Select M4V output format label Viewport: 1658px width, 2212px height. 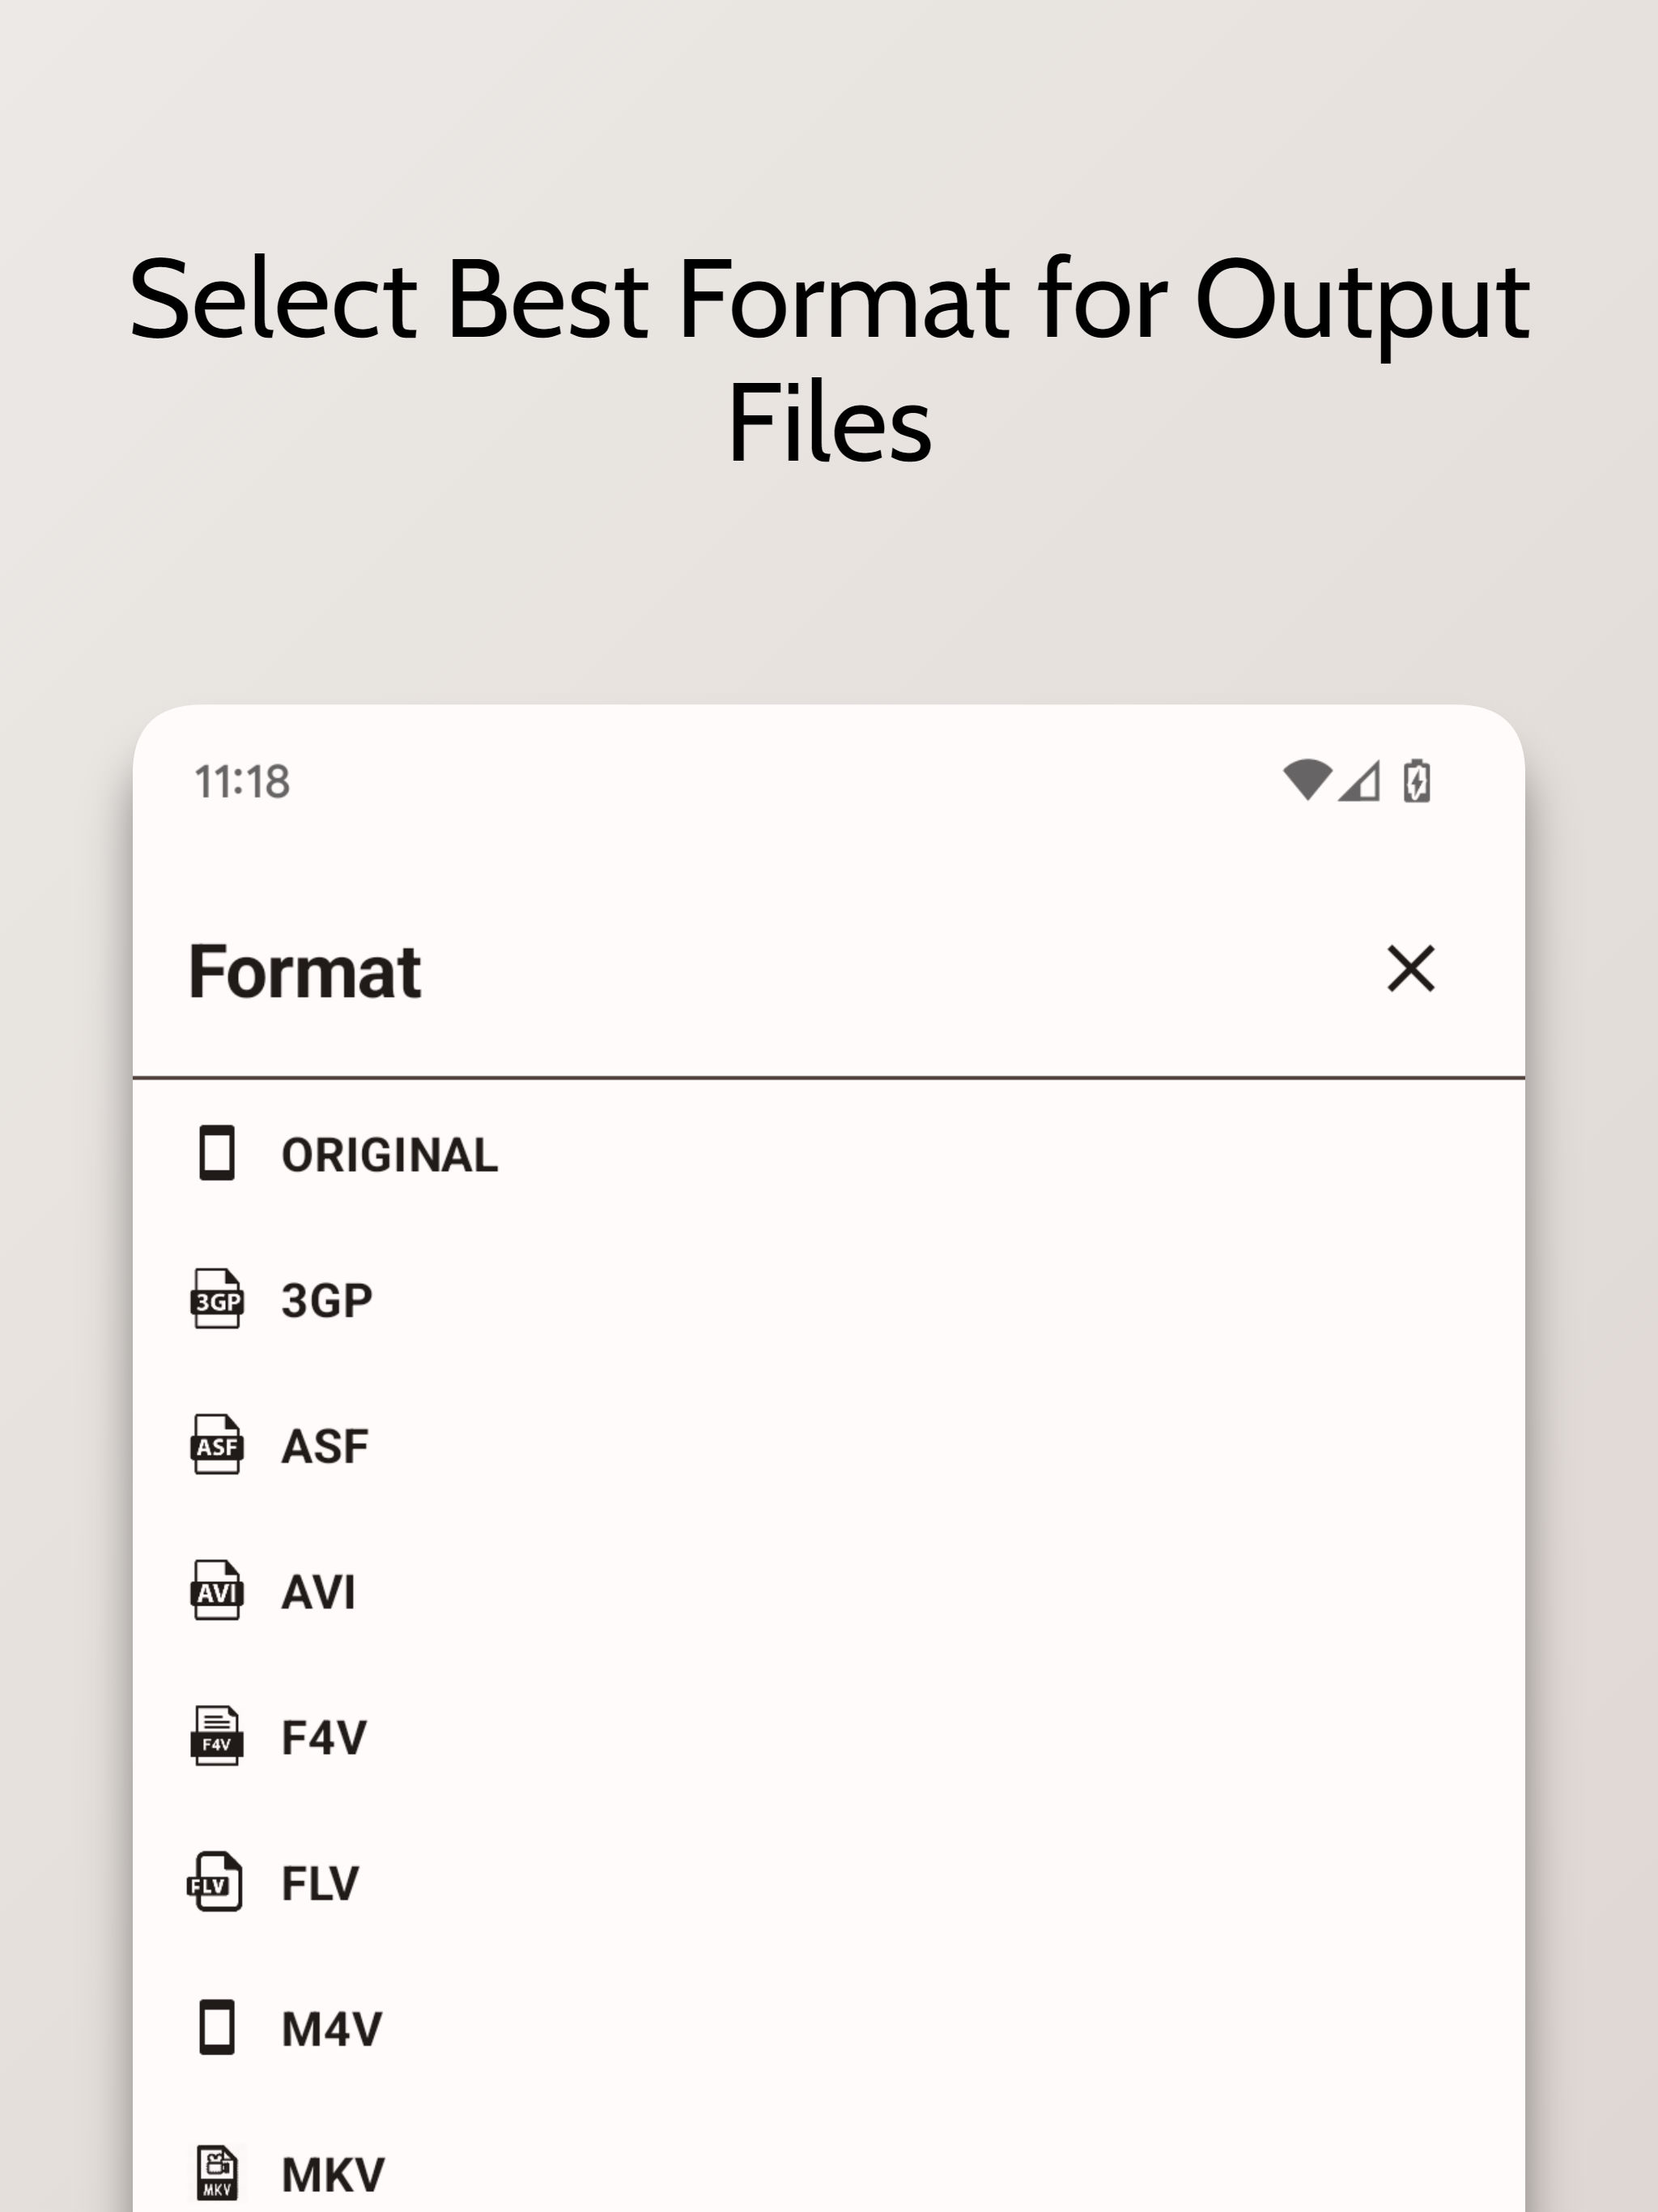[x=332, y=2030]
